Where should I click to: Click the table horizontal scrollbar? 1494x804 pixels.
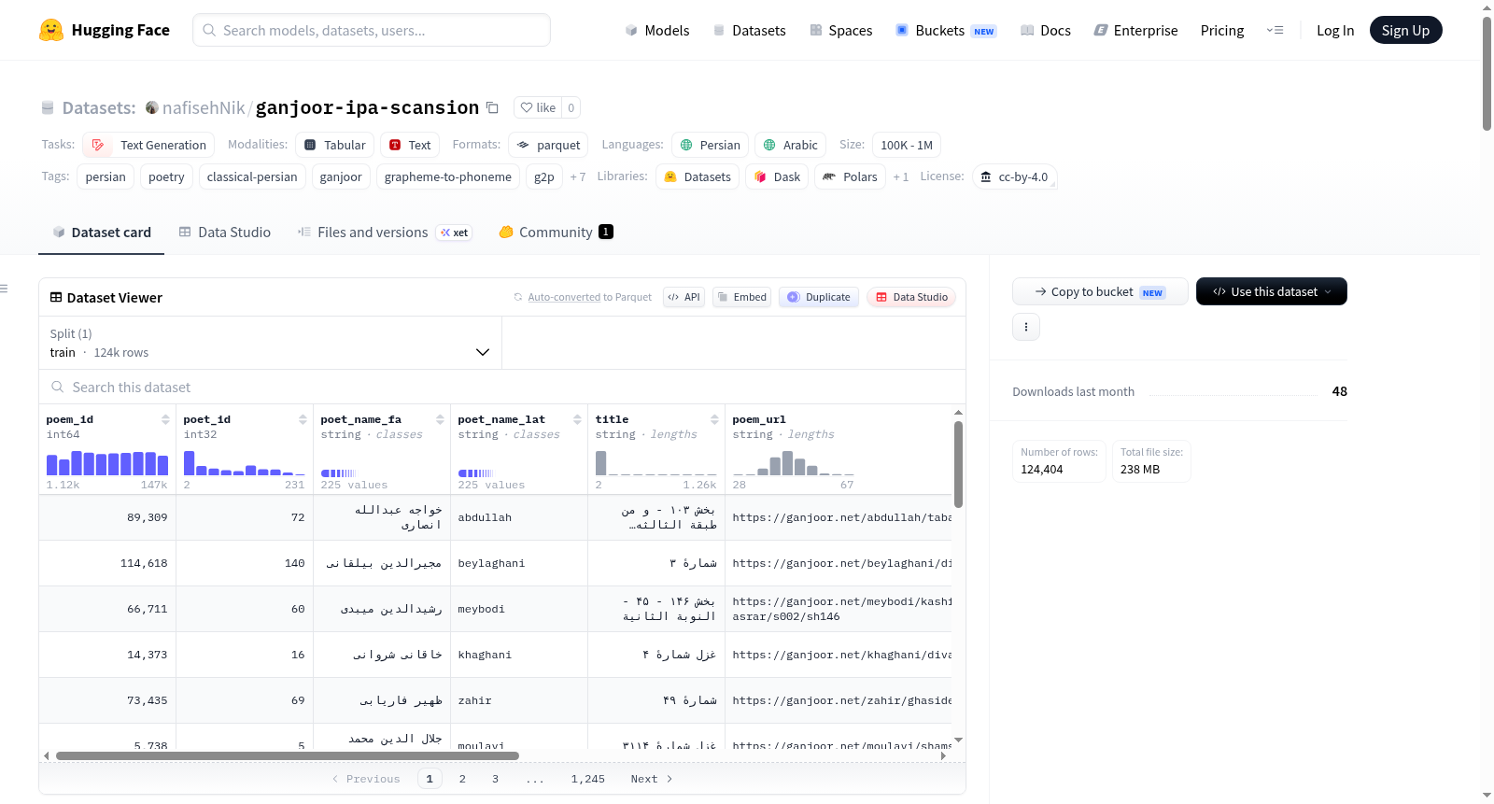point(287,755)
